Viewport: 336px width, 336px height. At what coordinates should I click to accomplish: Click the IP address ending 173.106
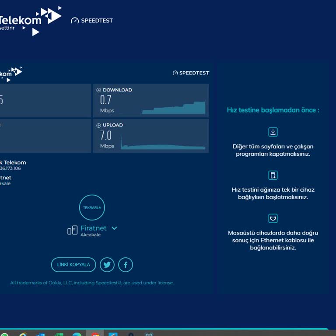(x=10, y=168)
